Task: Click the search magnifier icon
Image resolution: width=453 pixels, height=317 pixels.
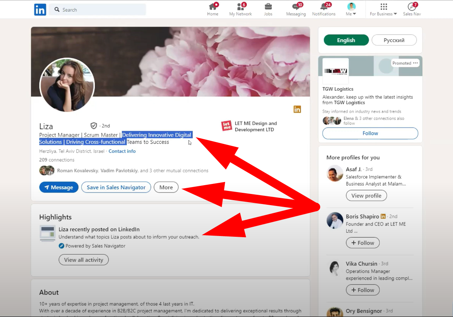Action: (57, 10)
